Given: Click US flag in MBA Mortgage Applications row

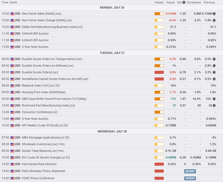Looking at the screenshot, I should pyautogui.click(x=12, y=138).
